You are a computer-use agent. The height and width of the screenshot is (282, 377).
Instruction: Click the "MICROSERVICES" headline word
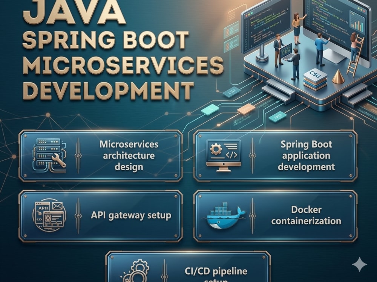(x=123, y=65)
